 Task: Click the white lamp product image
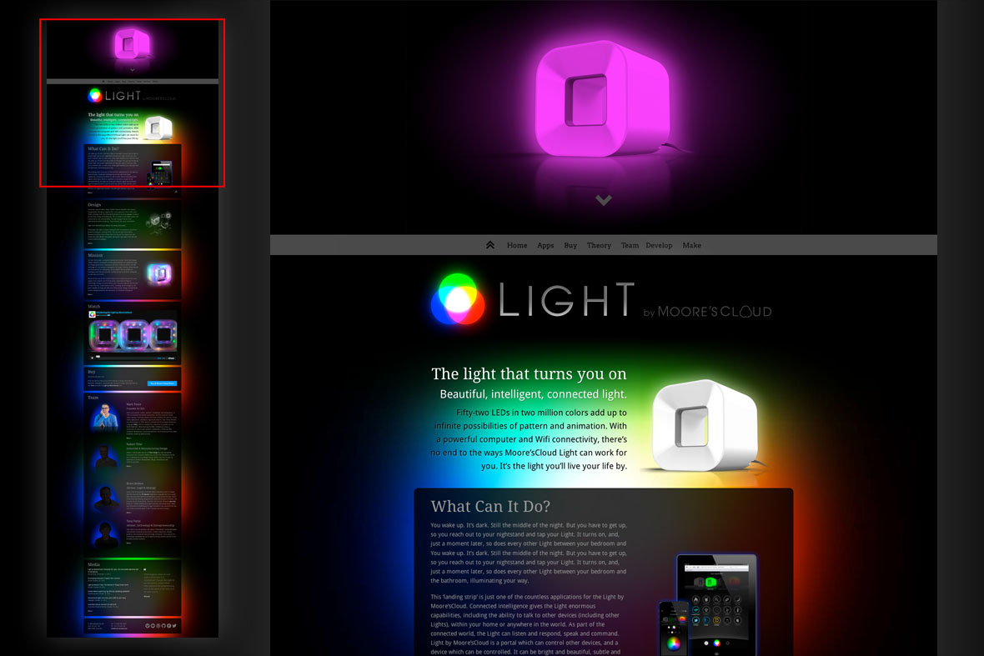pos(705,425)
